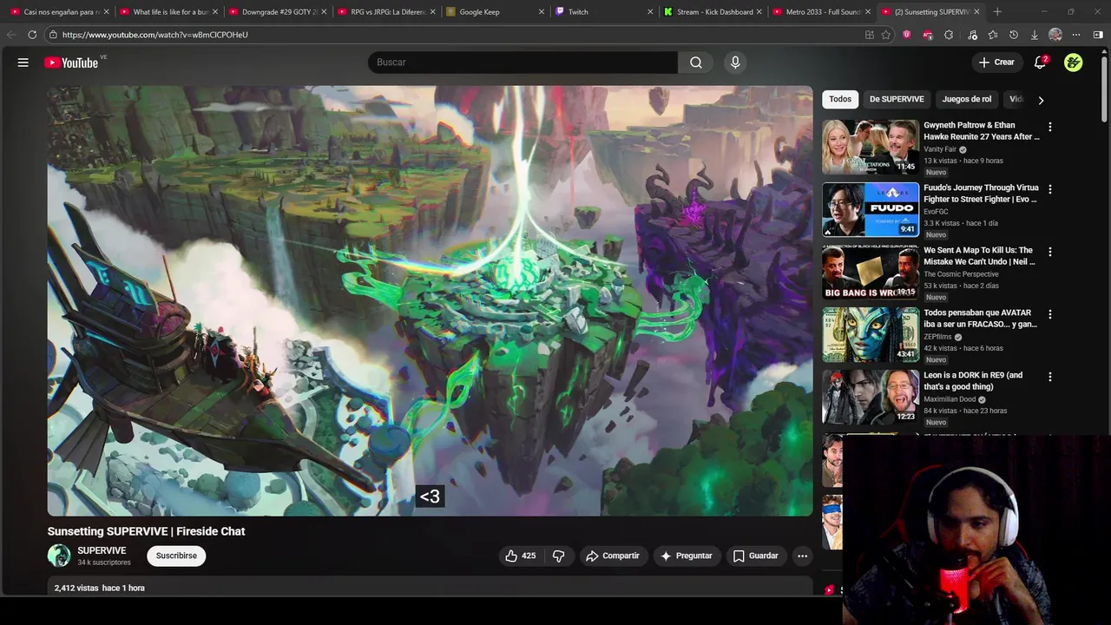Click the YouTube search field
1111x625 pixels.
(523, 62)
